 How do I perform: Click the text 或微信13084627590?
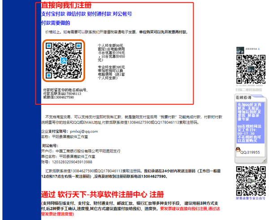58,97
